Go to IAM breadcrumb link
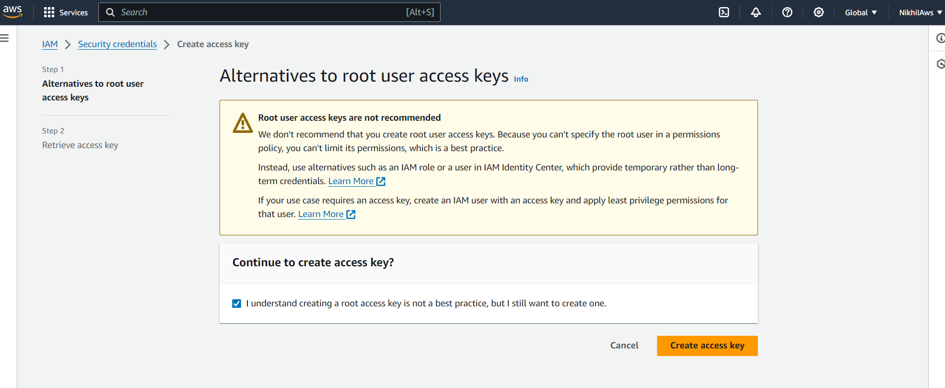 50,44
